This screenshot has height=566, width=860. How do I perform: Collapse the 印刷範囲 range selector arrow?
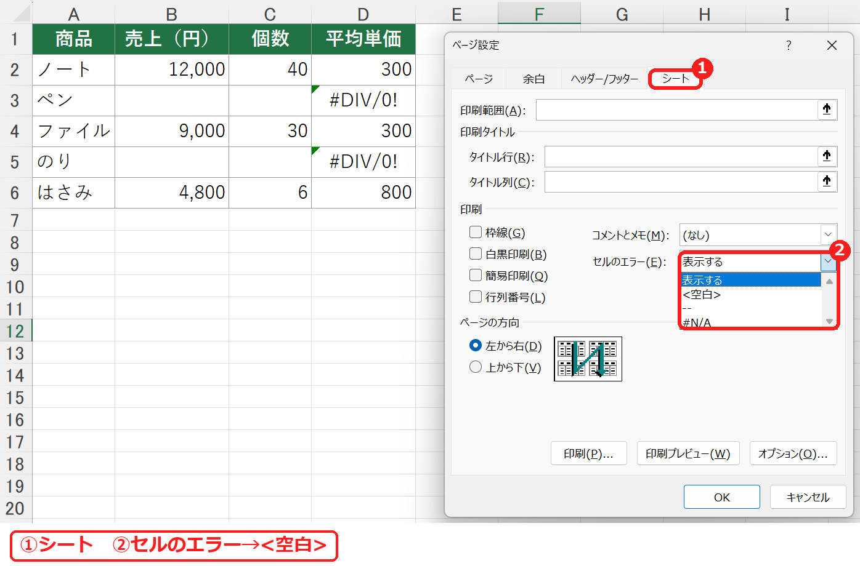pos(827,110)
